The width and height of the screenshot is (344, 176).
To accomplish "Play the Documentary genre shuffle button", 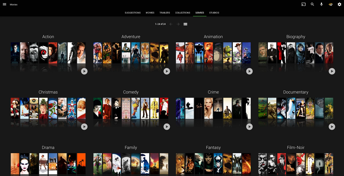I will coord(332,127).
